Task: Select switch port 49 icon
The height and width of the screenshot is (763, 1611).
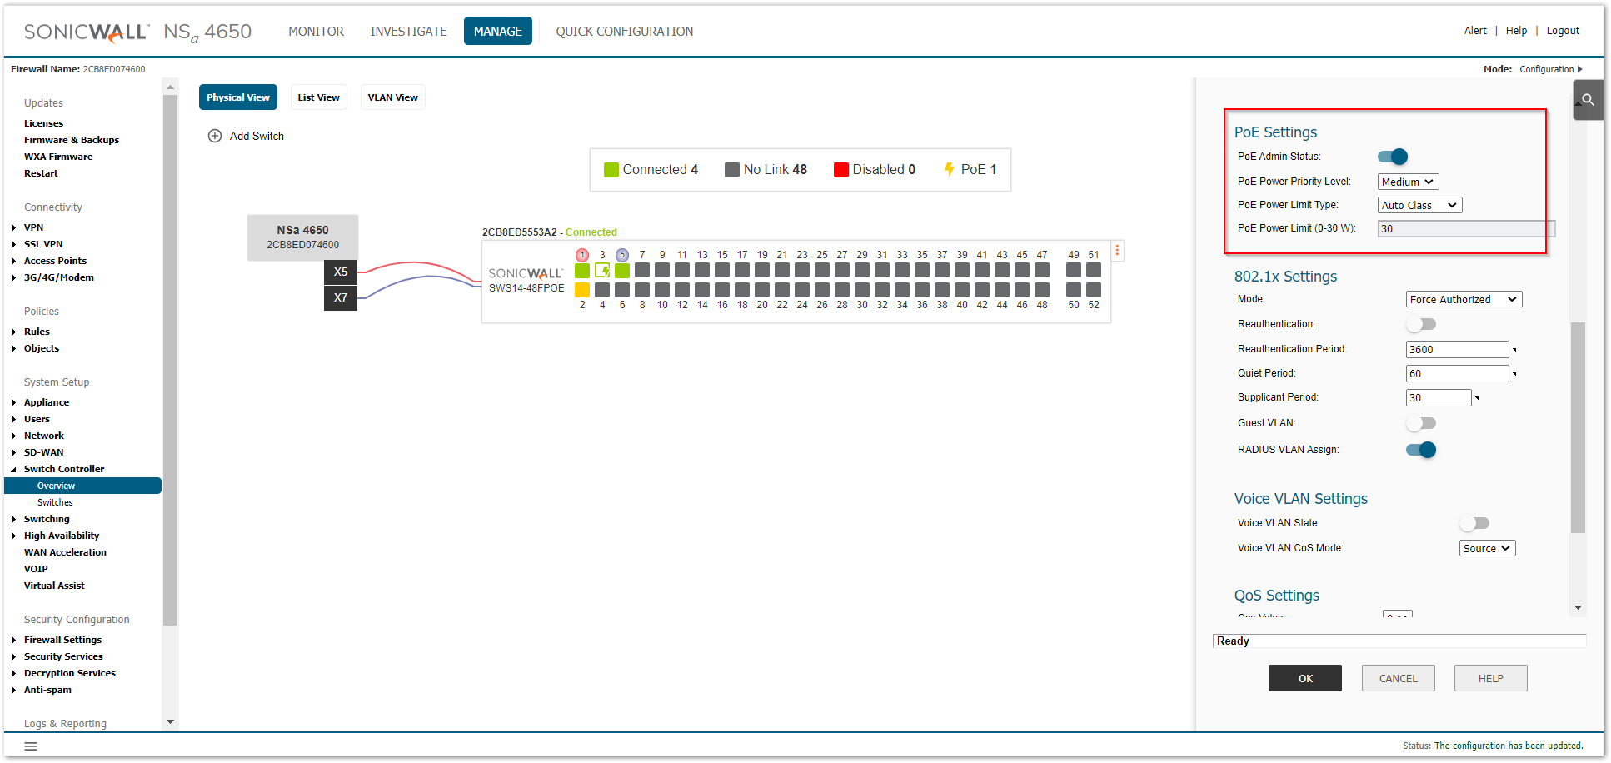Action: (1074, 270)
